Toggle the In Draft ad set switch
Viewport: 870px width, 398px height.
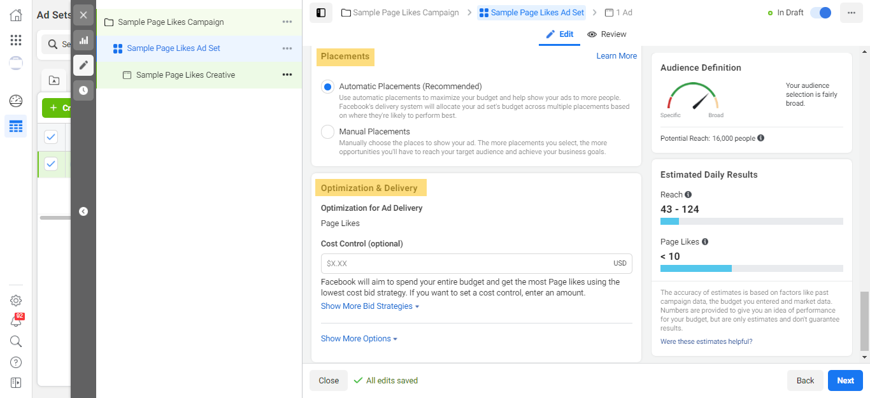[820, 13]
